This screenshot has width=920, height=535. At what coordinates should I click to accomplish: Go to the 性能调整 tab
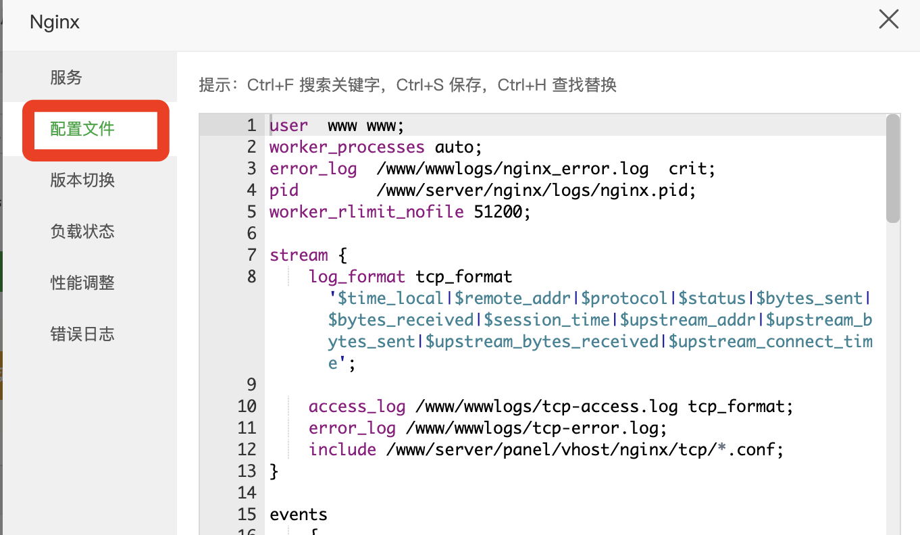(82, 283)
